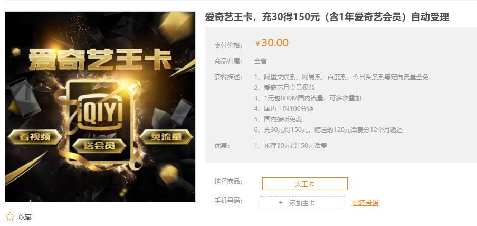Click the 爱奇艺王卡 golden title in image
This screenshot has height=226, width=477.
coord(100,59)
